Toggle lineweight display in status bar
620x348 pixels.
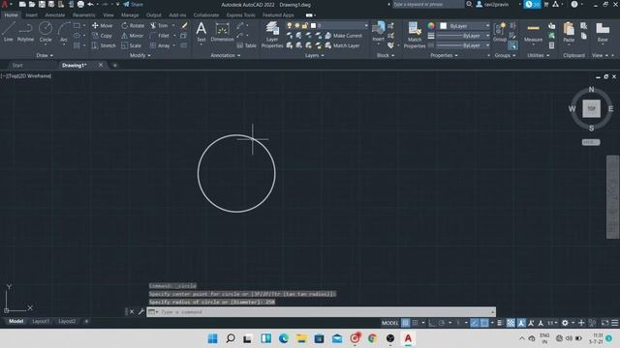[x=500, y=323]
